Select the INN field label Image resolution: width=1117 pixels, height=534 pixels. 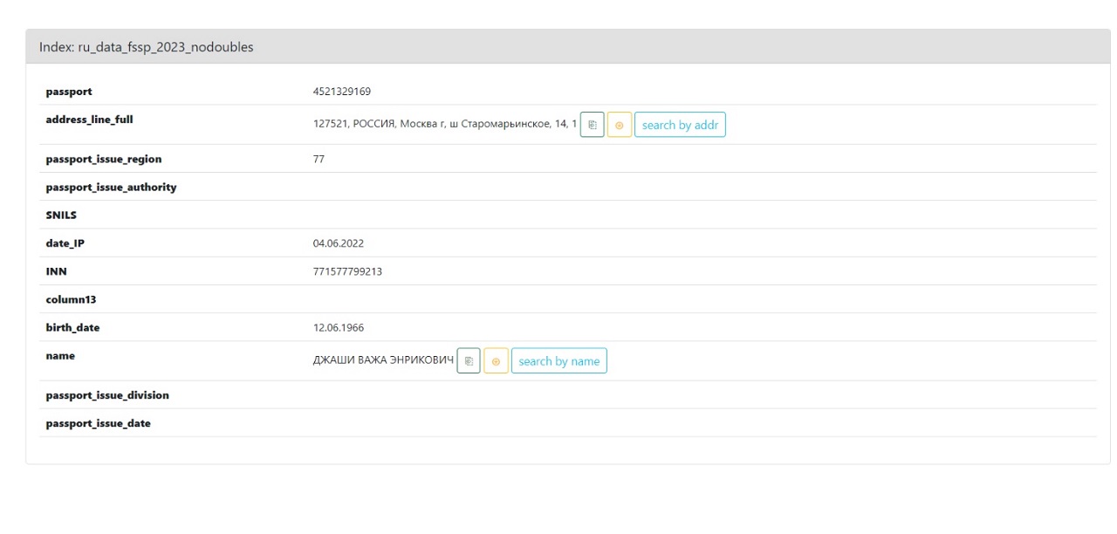pos(56,271)
